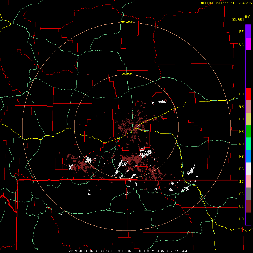Click the 15:44 timestamp
Screen dimensions: 253x253
click(181, 251)
